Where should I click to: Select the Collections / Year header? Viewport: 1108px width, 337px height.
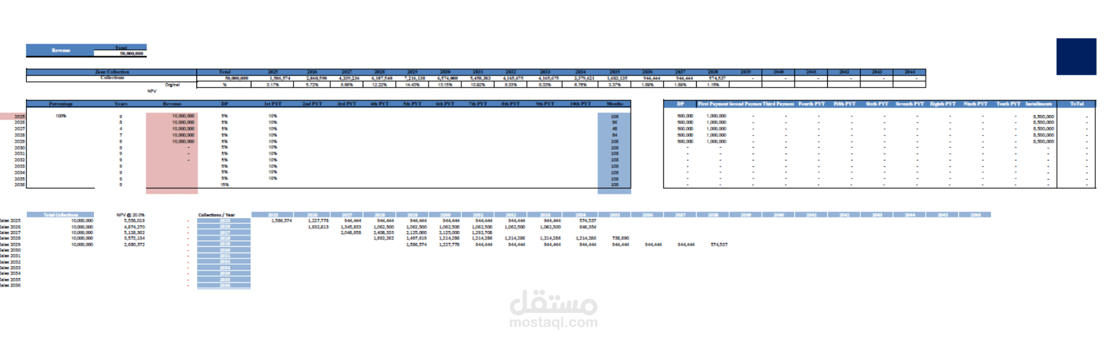pyautogui.click(x=216, y=215)
